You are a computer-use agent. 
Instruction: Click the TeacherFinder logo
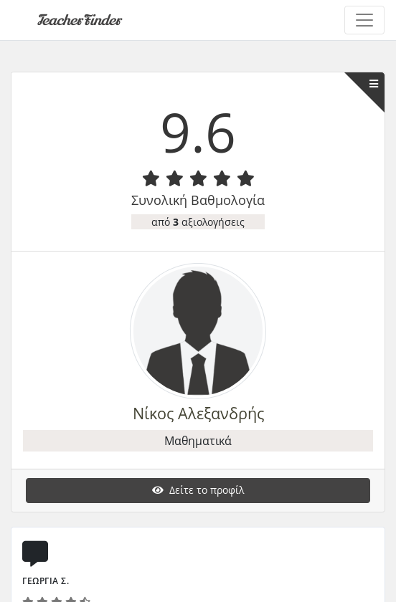coord(80,20)
